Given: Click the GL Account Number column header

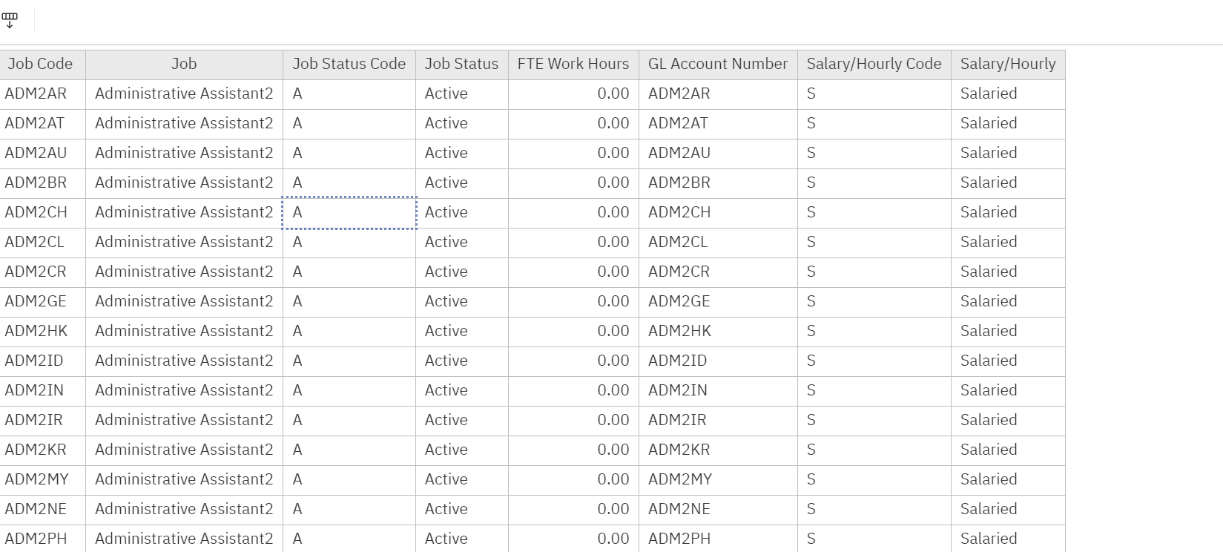Looking at the screenshot, I should pos(718,65).
